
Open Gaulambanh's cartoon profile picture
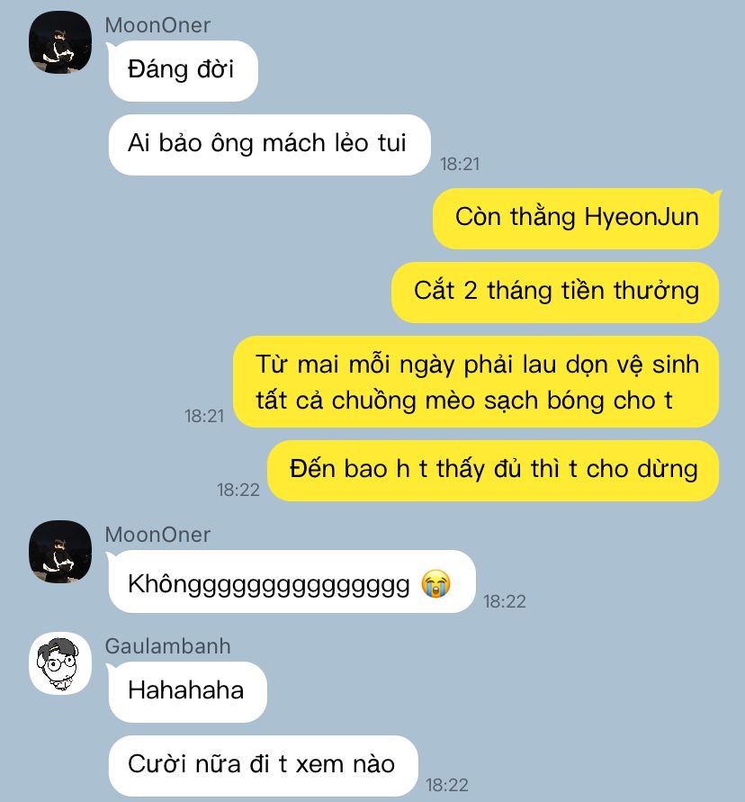click(x=60, y=663)
